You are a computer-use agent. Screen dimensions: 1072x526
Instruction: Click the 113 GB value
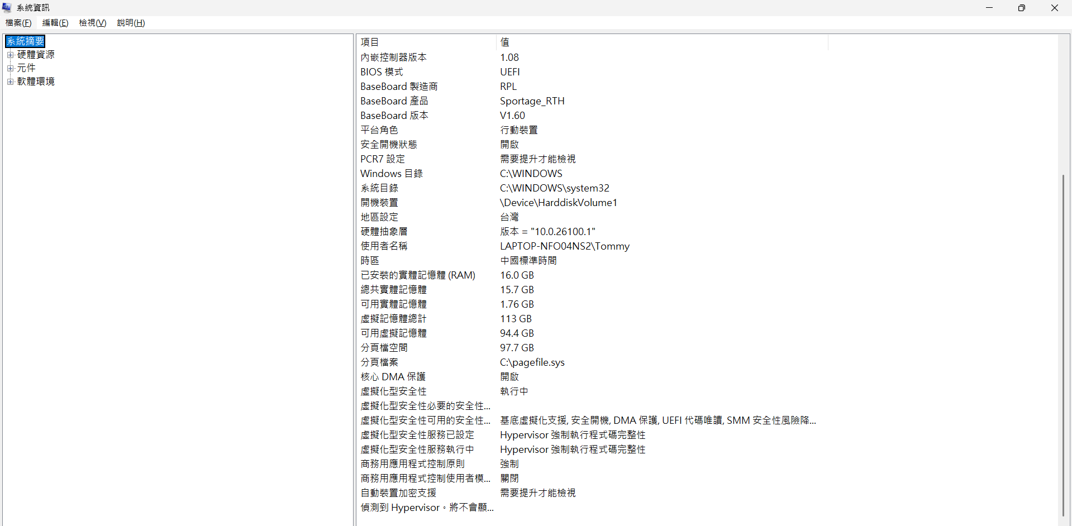(516, 319)
